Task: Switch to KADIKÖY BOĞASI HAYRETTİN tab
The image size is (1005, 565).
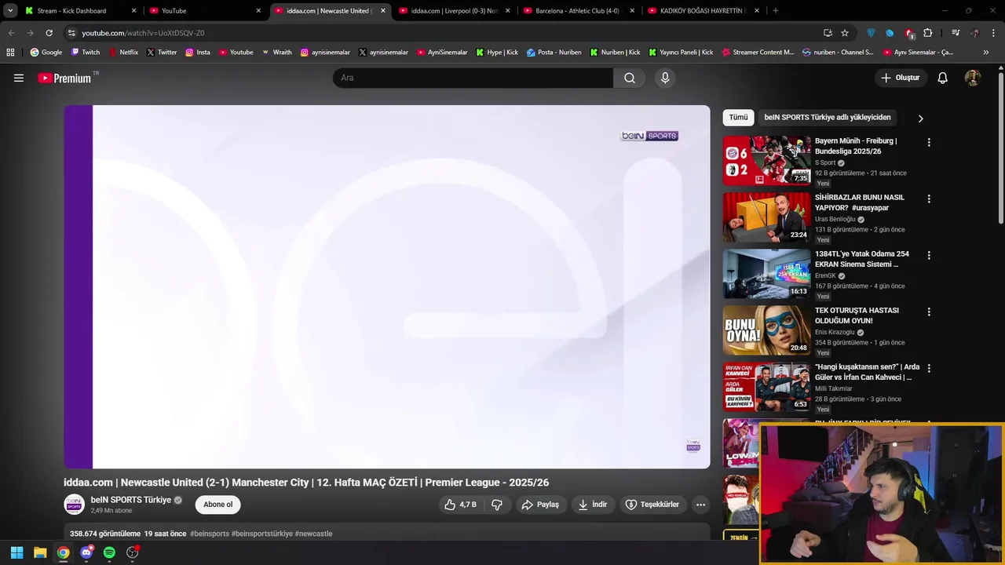Action: pos(703,11)
